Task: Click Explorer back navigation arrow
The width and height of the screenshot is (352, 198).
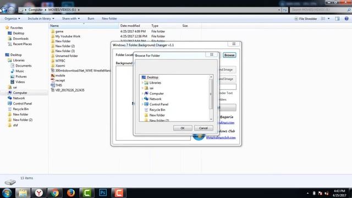Action: tap(4, 10)
